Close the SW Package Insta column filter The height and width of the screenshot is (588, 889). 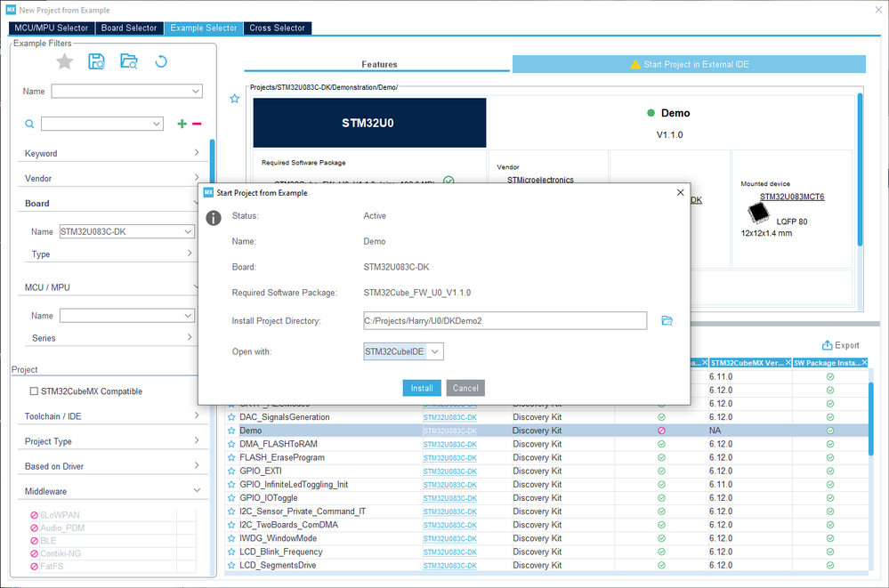(x=865, y=362)
